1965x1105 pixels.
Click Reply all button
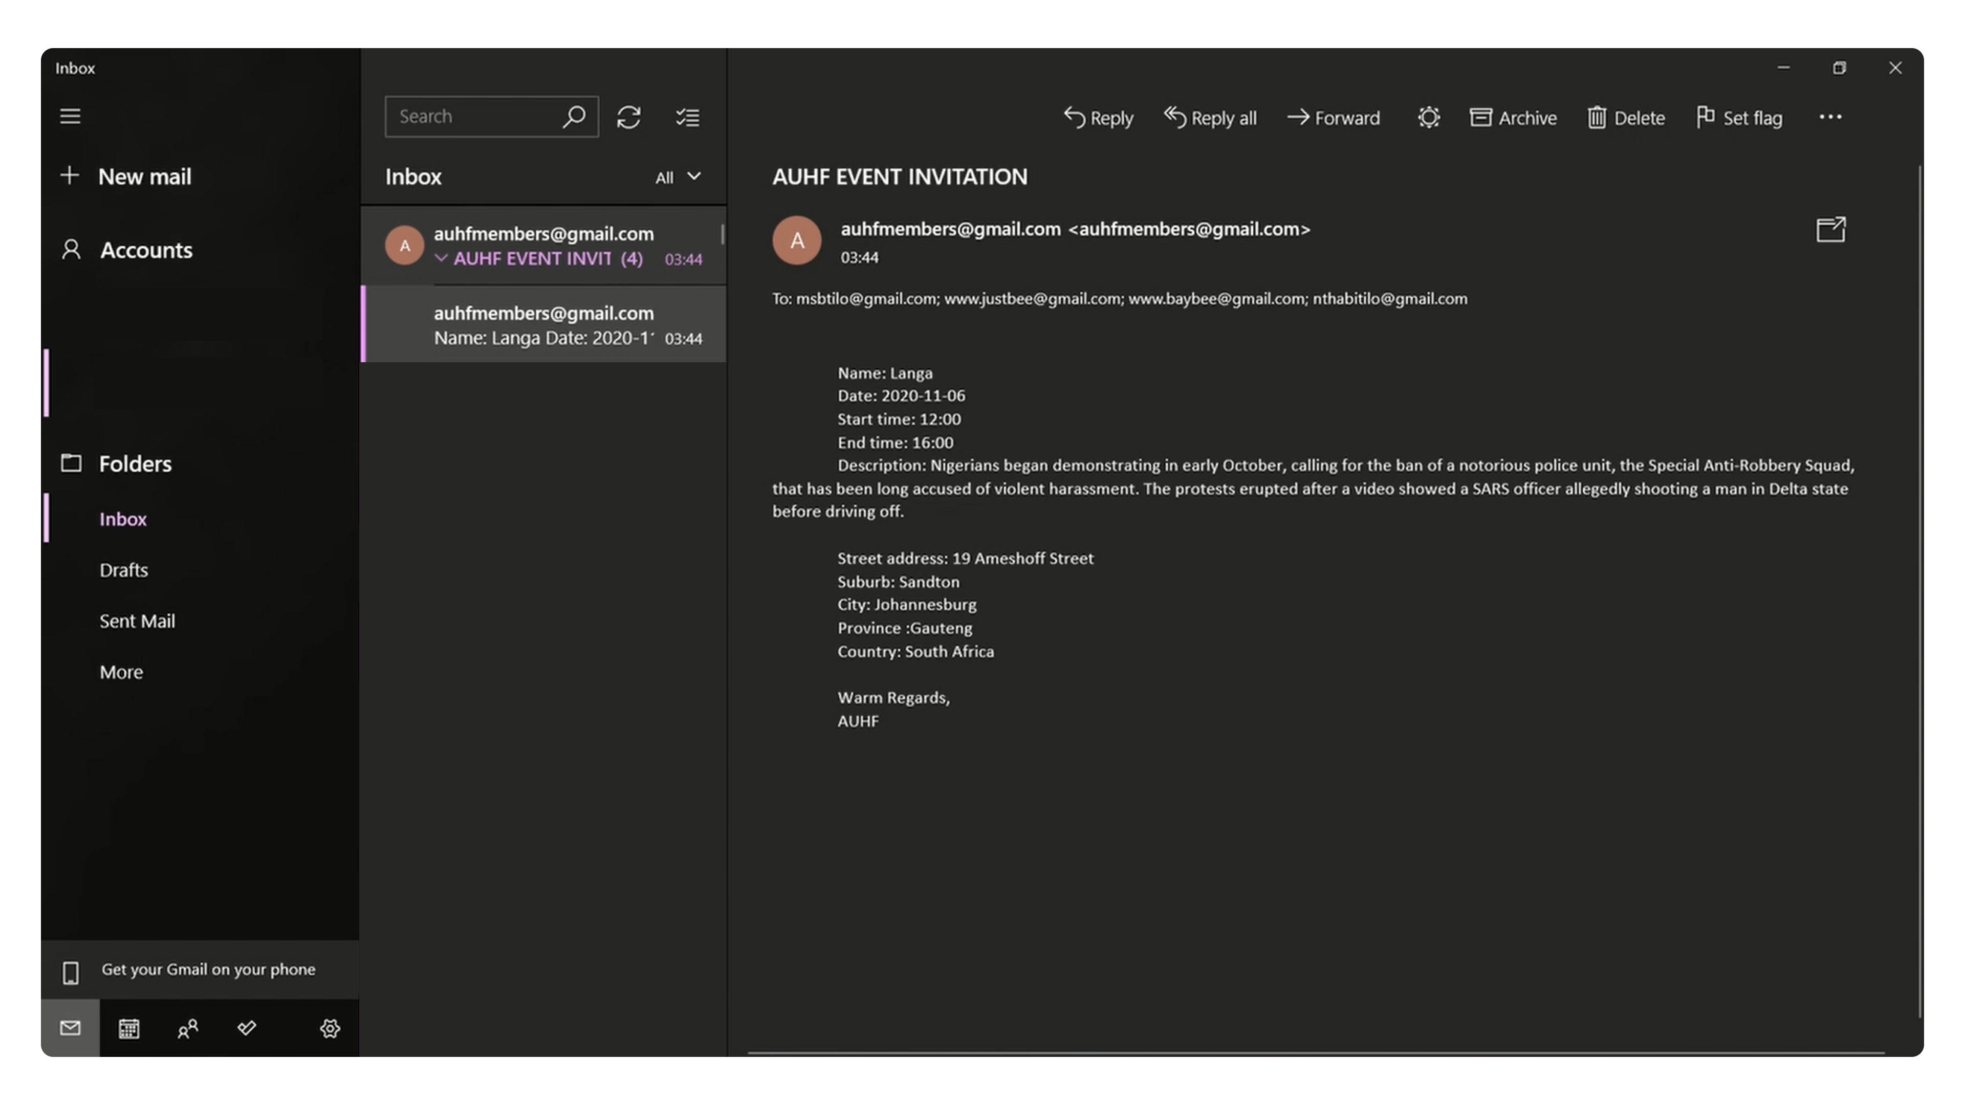[x=1210, y=118]
